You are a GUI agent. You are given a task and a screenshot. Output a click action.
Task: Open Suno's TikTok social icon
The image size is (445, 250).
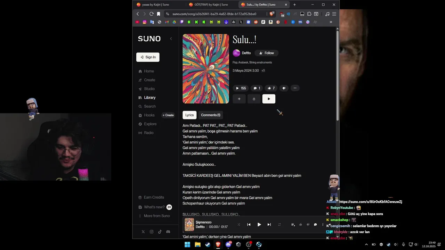160,232
